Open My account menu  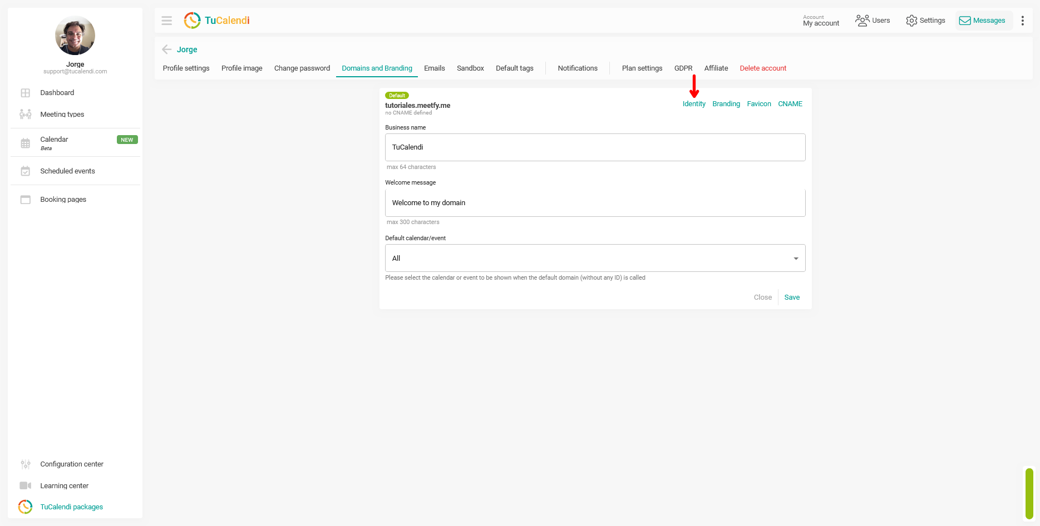pyautogui.click(x=821, y=21)
